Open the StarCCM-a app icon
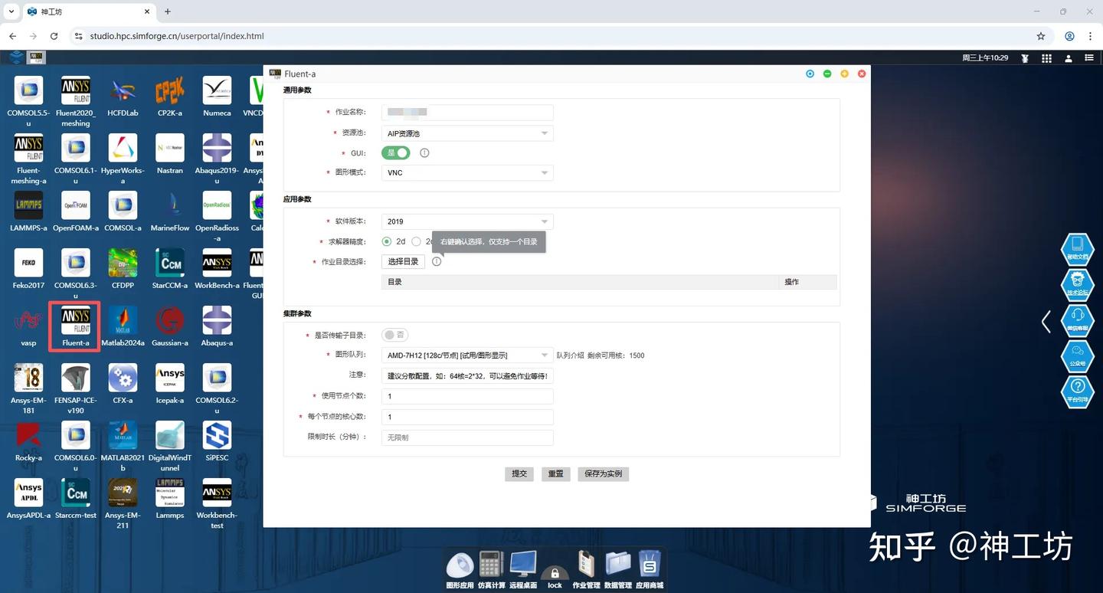This screenshot has height=593, width=1103. point(170,263)
